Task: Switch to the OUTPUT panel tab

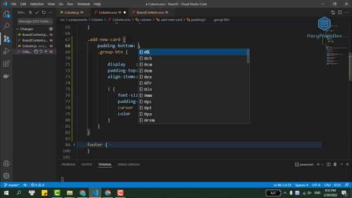Action: 87,164
